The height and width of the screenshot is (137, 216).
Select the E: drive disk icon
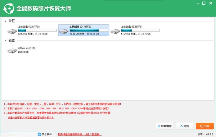click(x=115, y=32)
